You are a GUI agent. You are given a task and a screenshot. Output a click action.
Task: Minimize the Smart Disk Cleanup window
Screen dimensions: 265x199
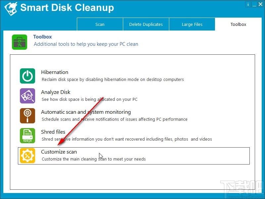point(254,4)
